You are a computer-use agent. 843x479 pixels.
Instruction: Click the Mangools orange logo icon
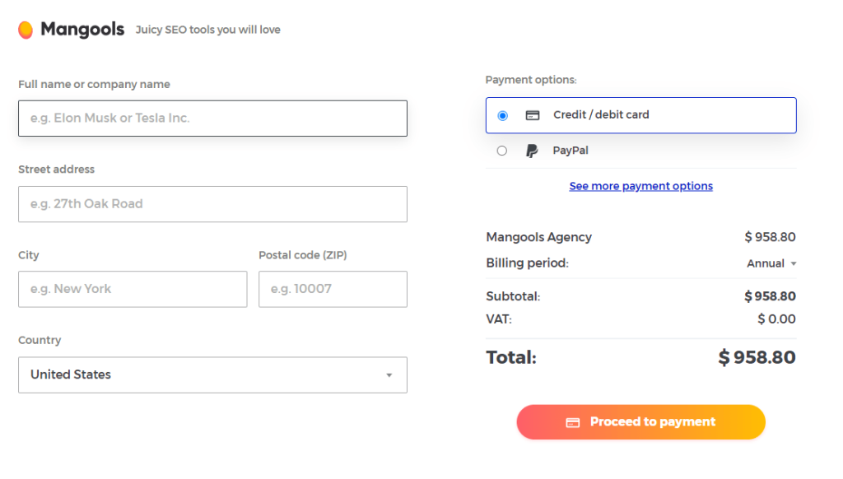[26, 30]
